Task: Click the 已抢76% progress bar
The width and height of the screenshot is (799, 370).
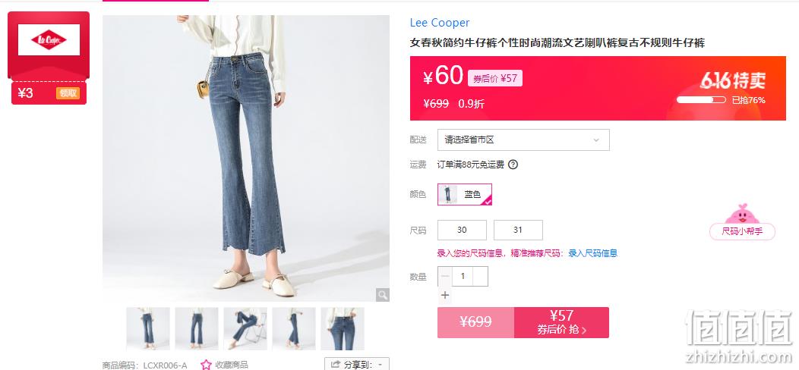Action: (x=701, y=100)
